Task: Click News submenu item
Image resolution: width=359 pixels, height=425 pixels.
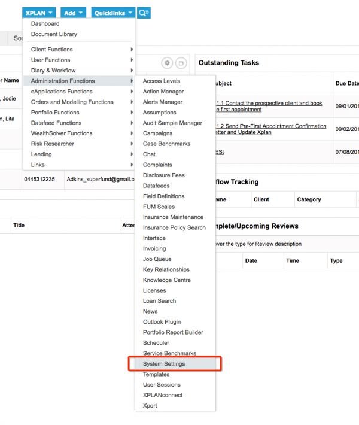Action: click(150, 311)
